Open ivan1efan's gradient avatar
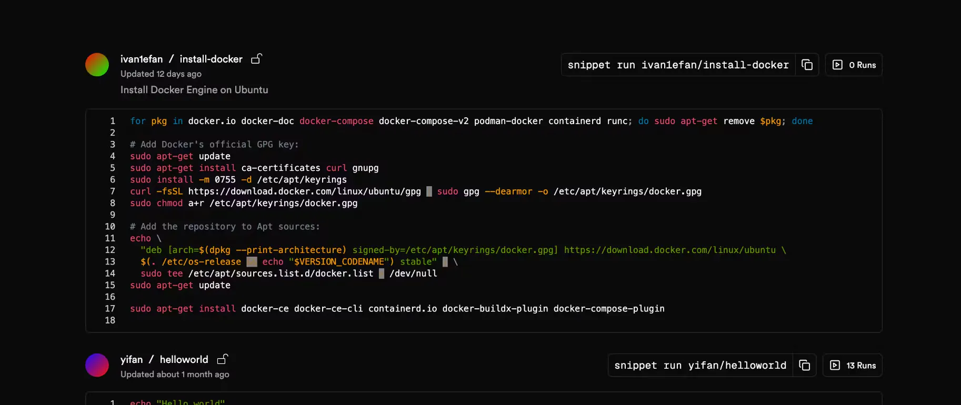The width and height of the screenshot is (961, 405). (97, 65)
